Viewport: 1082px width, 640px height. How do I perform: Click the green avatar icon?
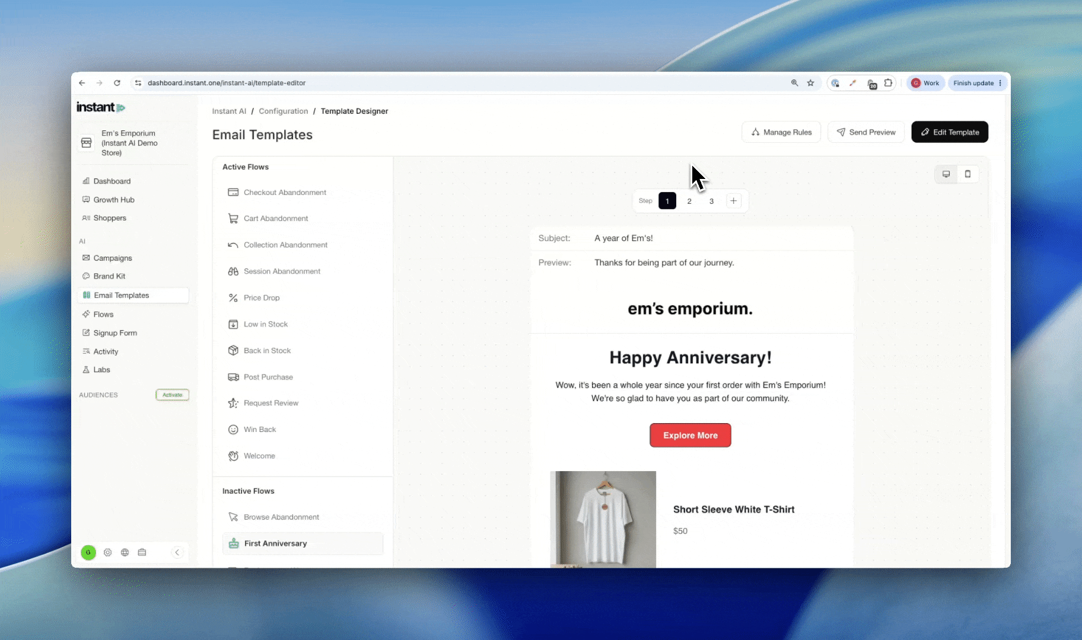point(88,552)
